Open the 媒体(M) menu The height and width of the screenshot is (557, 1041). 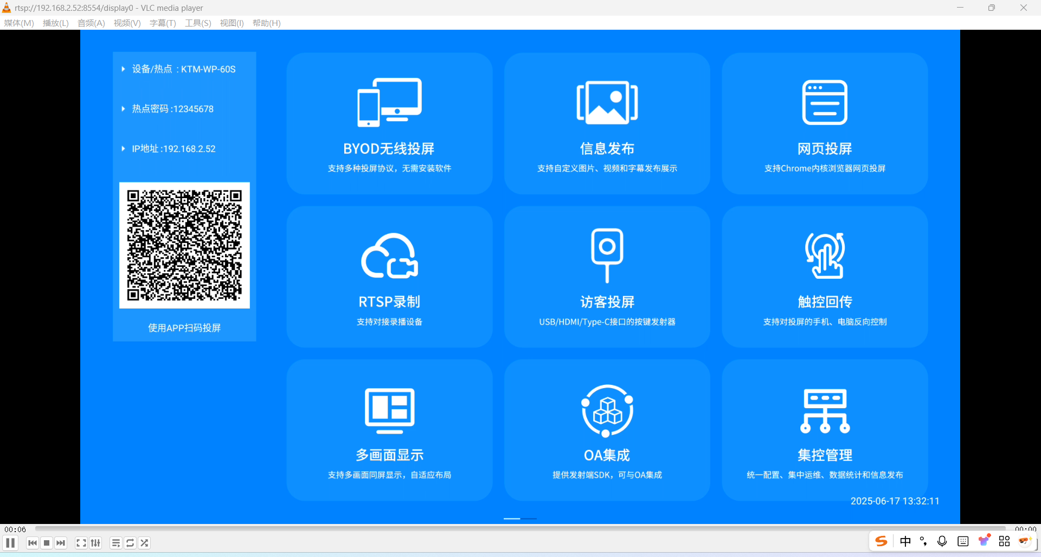click(x=19, y=23)
